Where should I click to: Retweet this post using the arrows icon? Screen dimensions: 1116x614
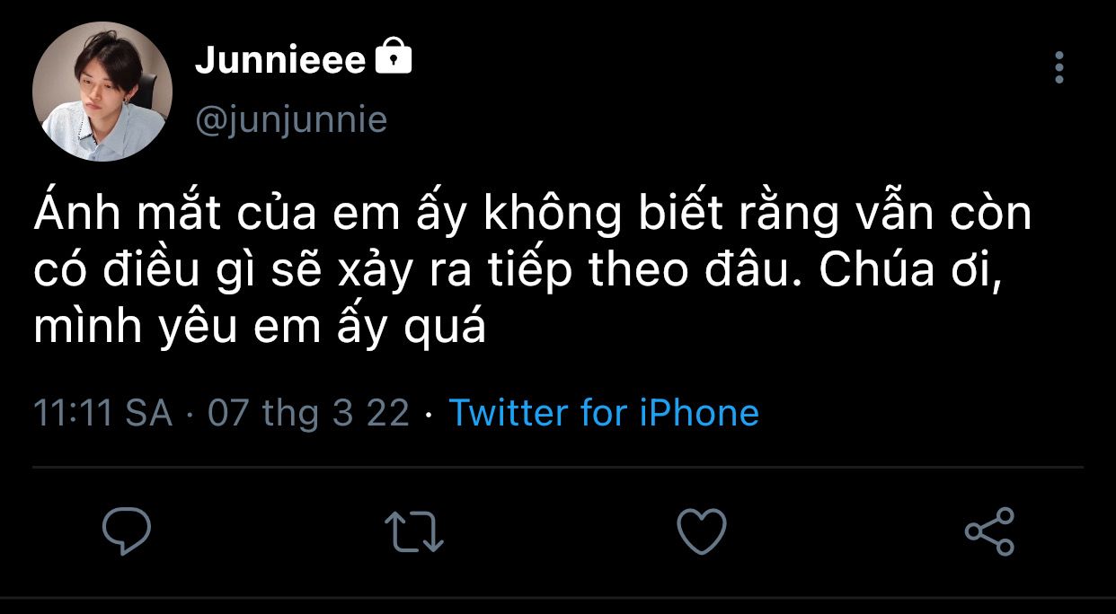pos(414,531)
